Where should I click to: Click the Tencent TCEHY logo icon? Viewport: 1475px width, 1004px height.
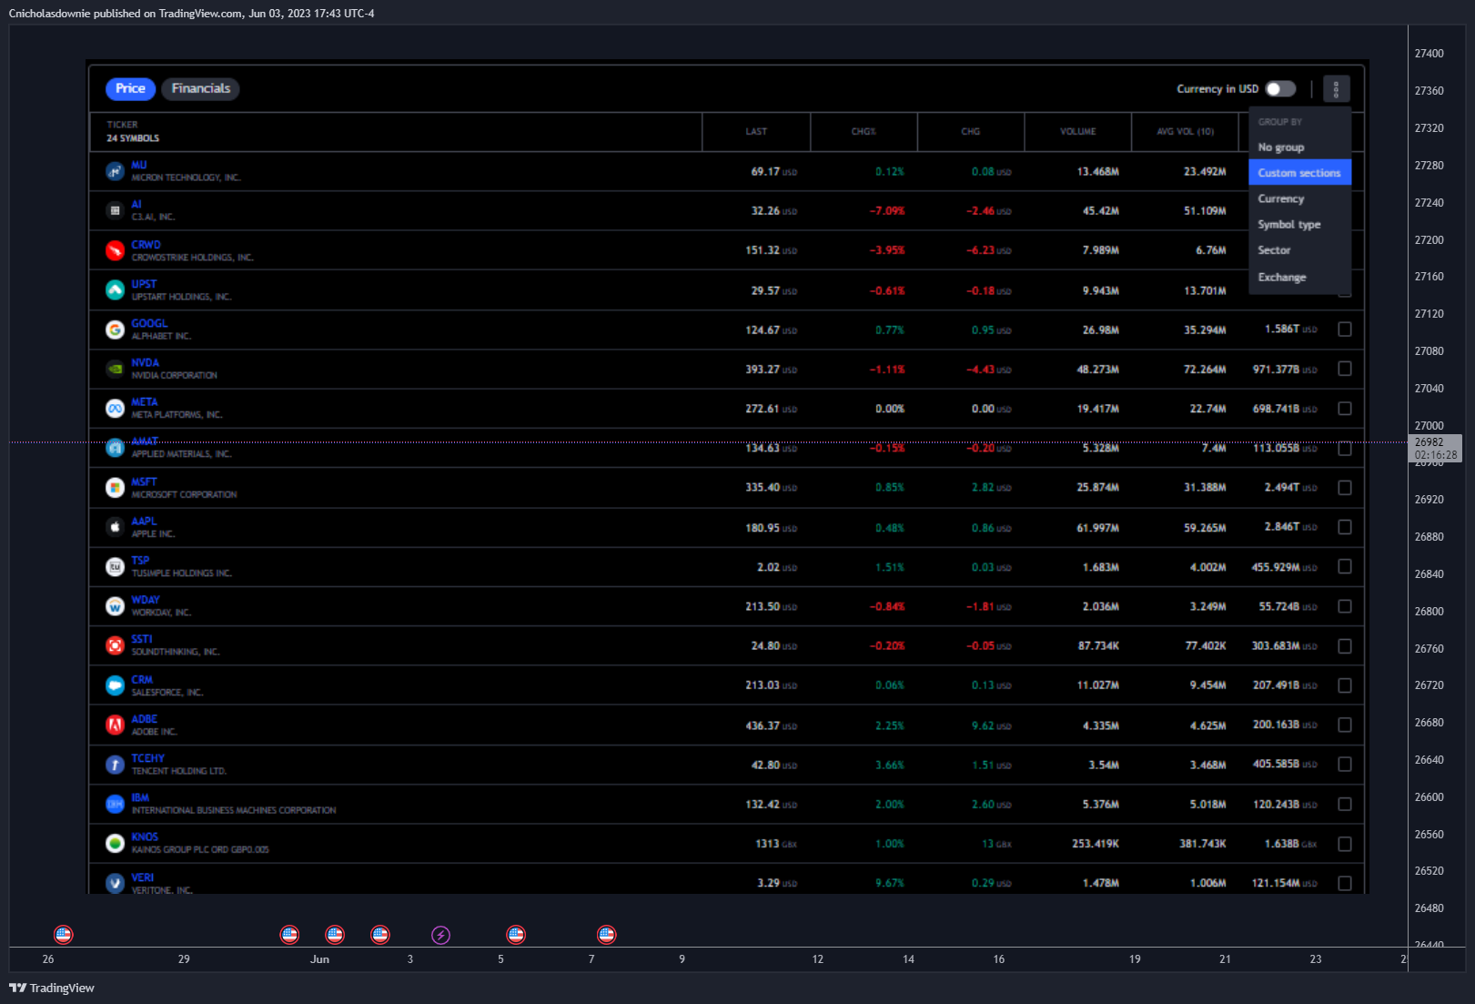115,765
